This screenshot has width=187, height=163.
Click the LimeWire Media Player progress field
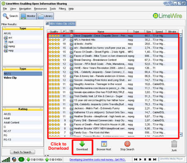tap(171, 159)
